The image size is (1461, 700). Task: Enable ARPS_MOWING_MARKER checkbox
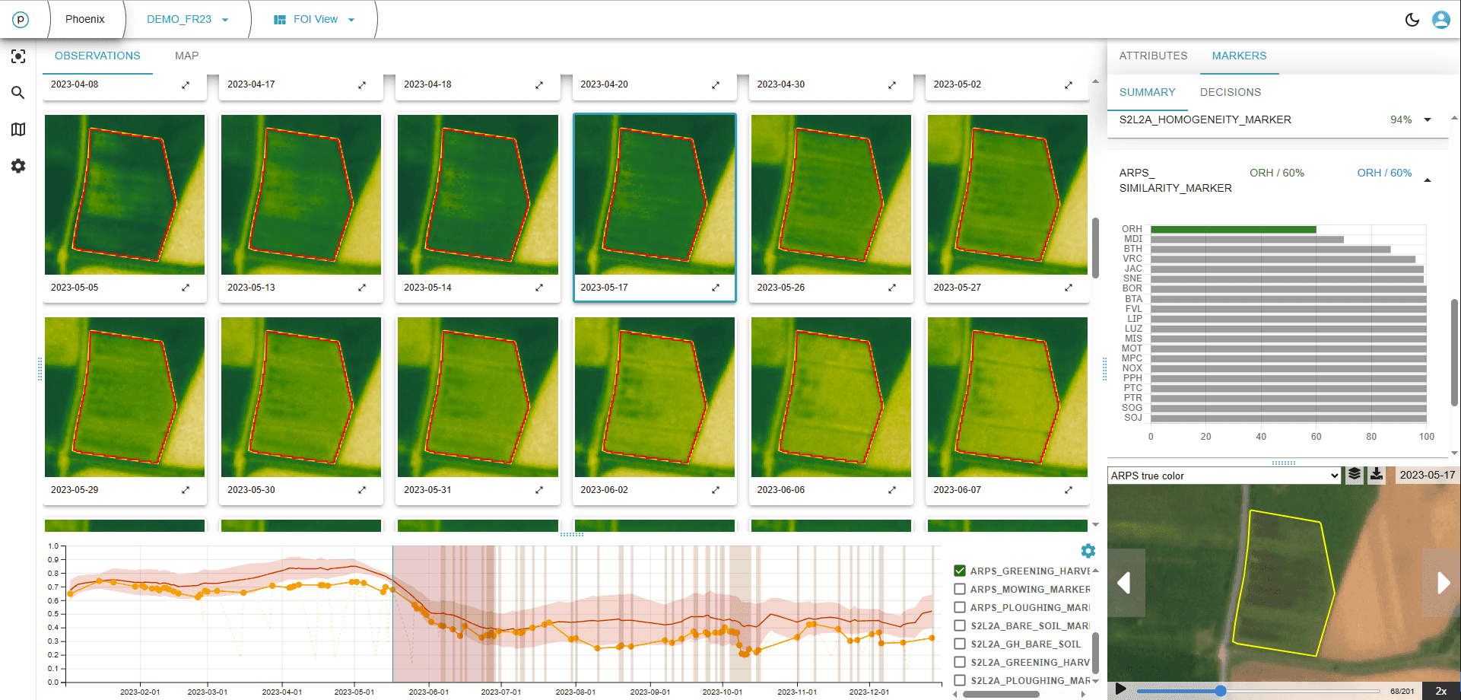point(960,589)
